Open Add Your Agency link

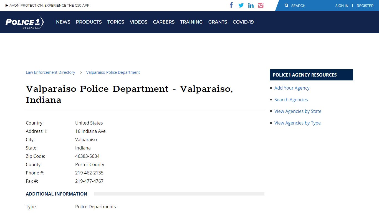(x=292, y=88)
